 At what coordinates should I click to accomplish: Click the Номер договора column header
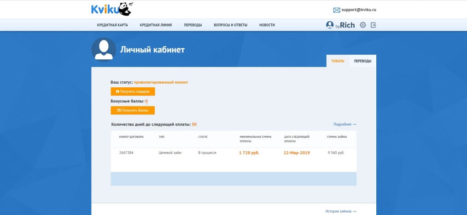point(131,137)
